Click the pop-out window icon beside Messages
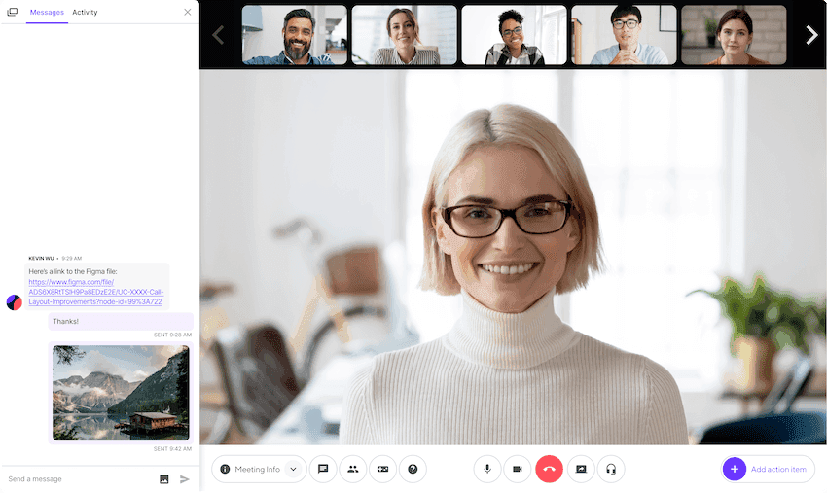This screenshot has height=493, width=827. point(13,13)
